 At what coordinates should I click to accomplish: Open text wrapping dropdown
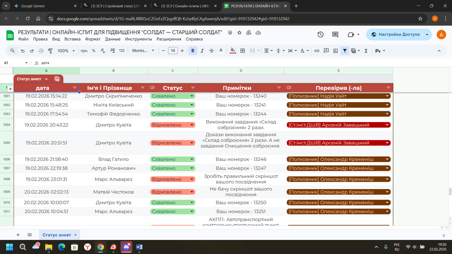click(292, 51)
